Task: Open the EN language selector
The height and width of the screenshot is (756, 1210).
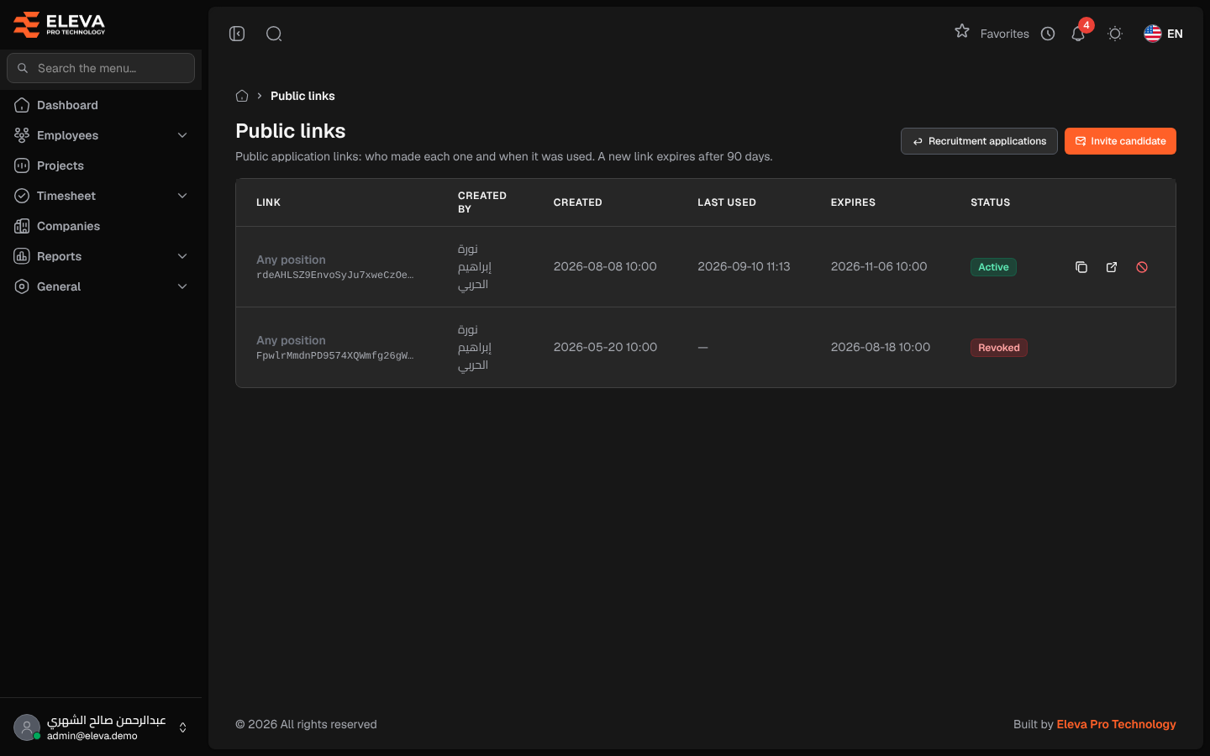Action: pos(1163,34)
